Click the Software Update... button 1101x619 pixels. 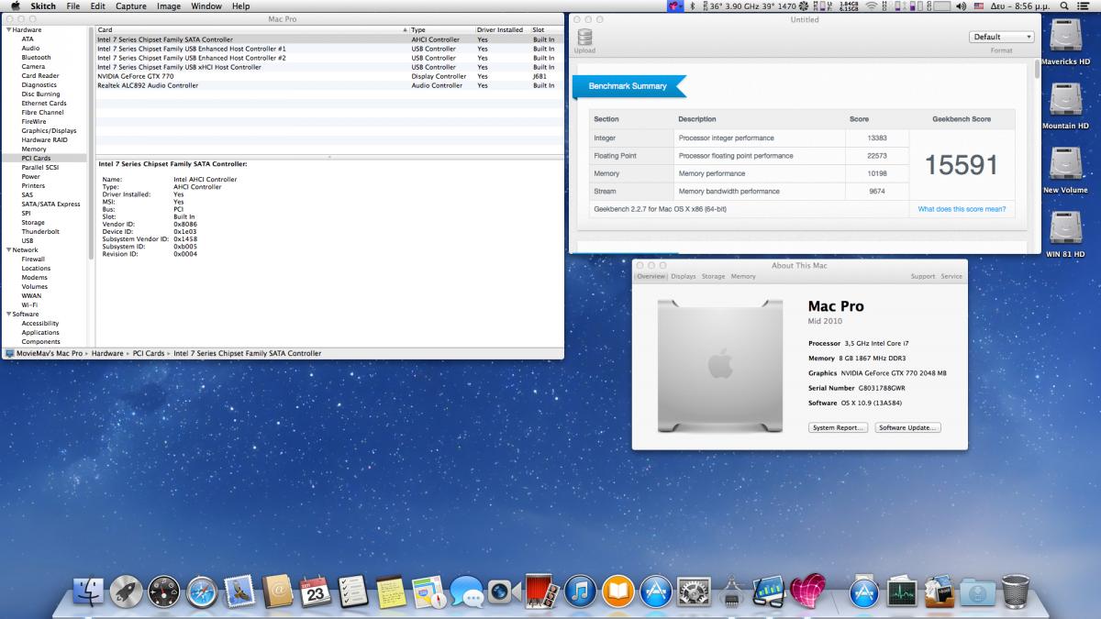tap(908, 427)
